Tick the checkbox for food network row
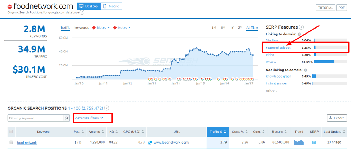351x149 pixels. pos(12,143)
